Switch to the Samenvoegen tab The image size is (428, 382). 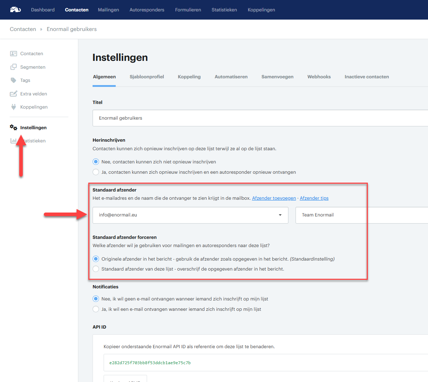[x=277, y=77]
